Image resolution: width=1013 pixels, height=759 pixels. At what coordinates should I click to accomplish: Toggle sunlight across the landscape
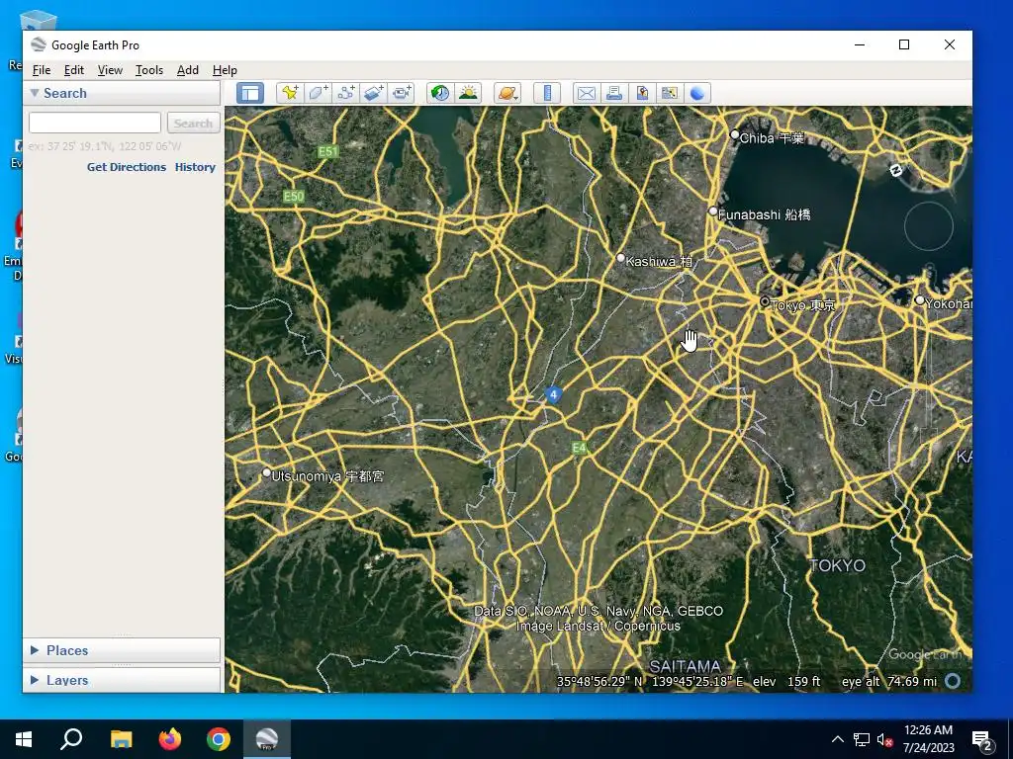(x=468, y=93)
